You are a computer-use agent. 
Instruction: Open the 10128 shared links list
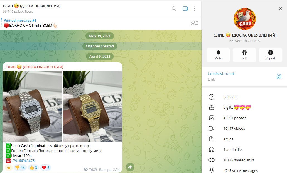point(244,160)
